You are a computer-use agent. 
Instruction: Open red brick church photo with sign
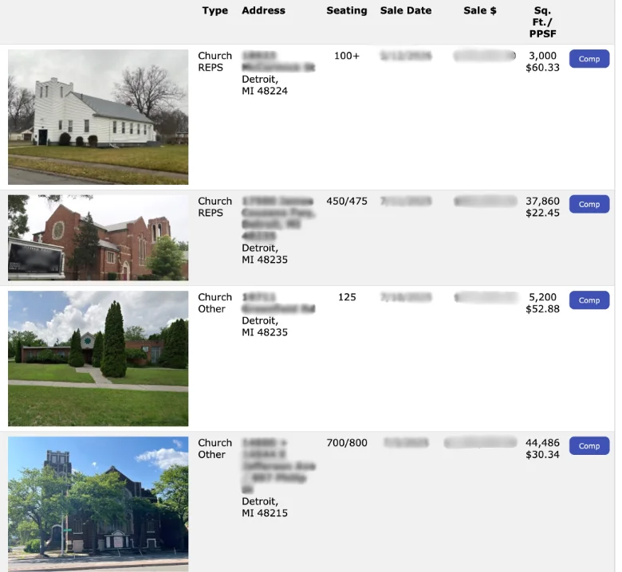click(x=98, y=237)
